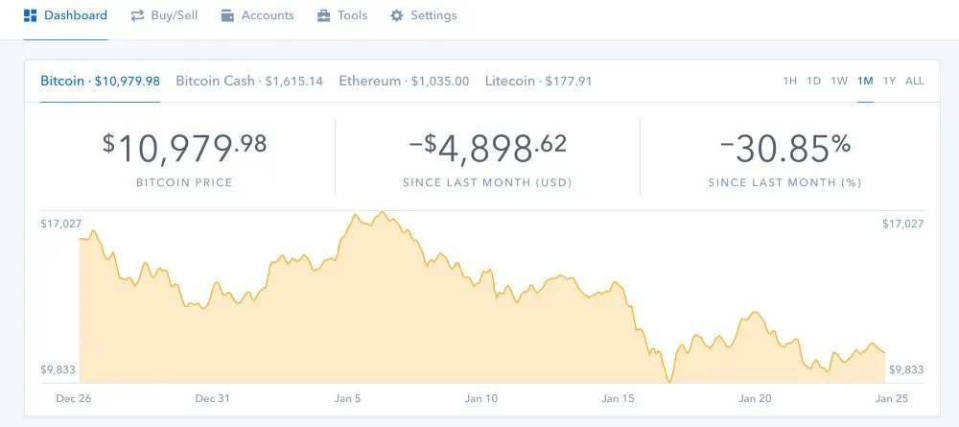Screen dimensions: 959x427
Task: Select the 1D chart range
Action: coord(813,82)
